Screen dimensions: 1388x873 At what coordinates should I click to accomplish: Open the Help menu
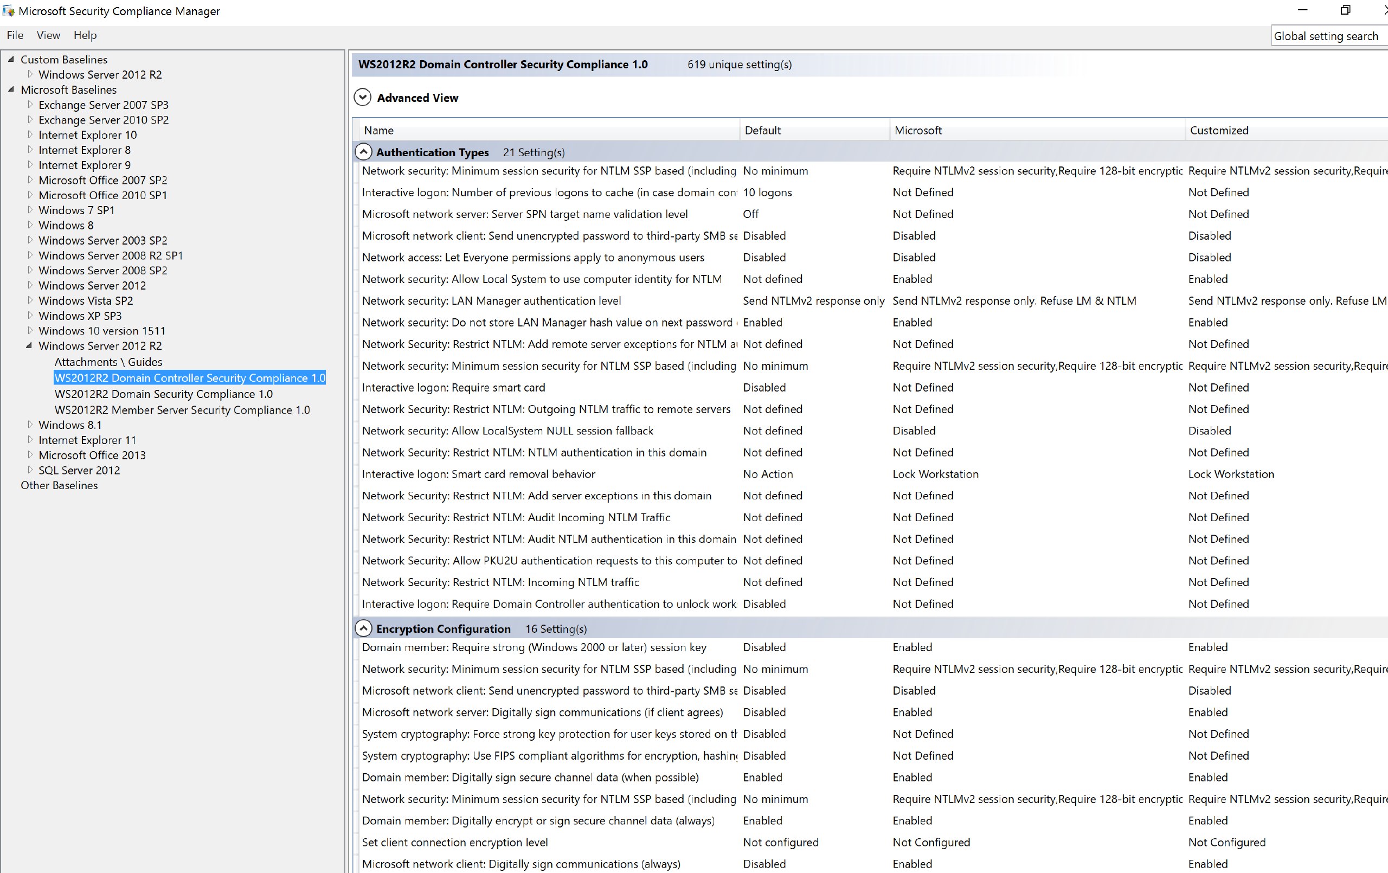(x=85, y=35)
